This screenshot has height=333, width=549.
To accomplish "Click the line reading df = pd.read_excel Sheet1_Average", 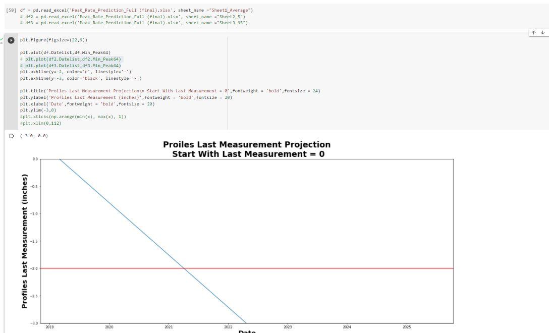I will pos(136,10).
